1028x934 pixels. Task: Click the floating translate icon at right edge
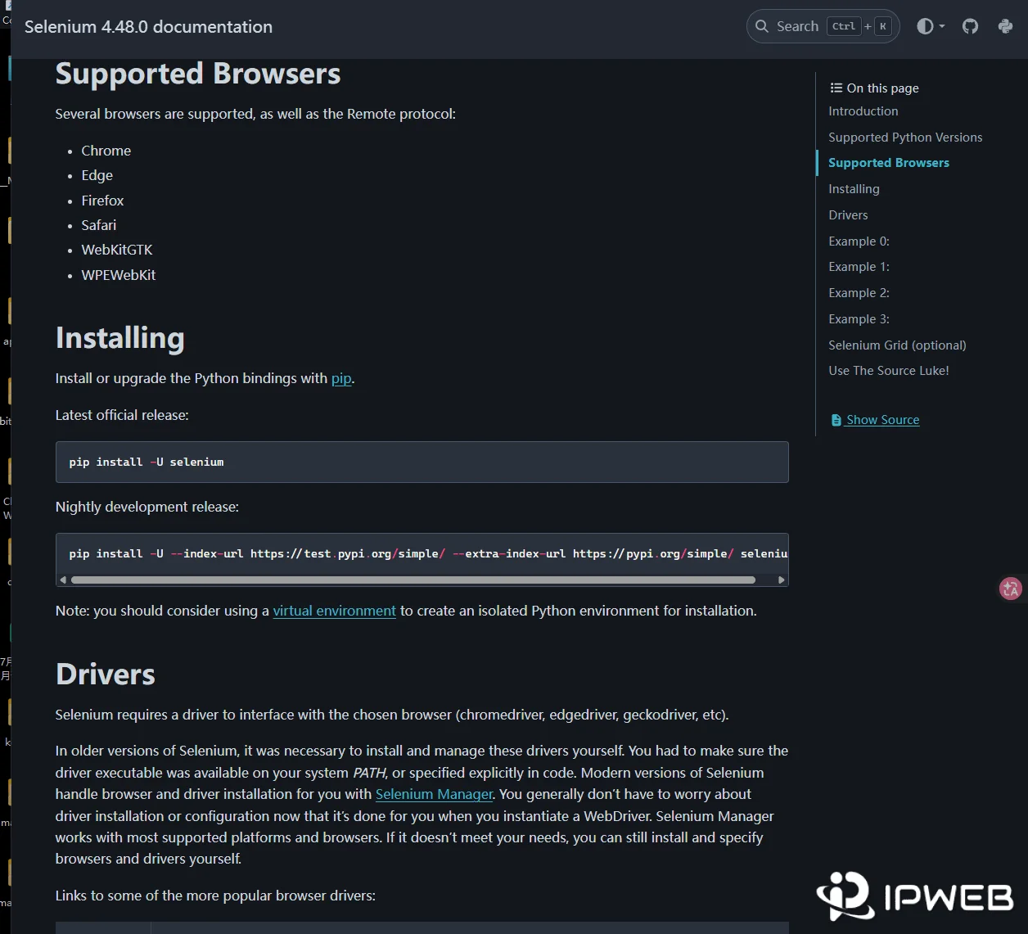(1011, 588)
